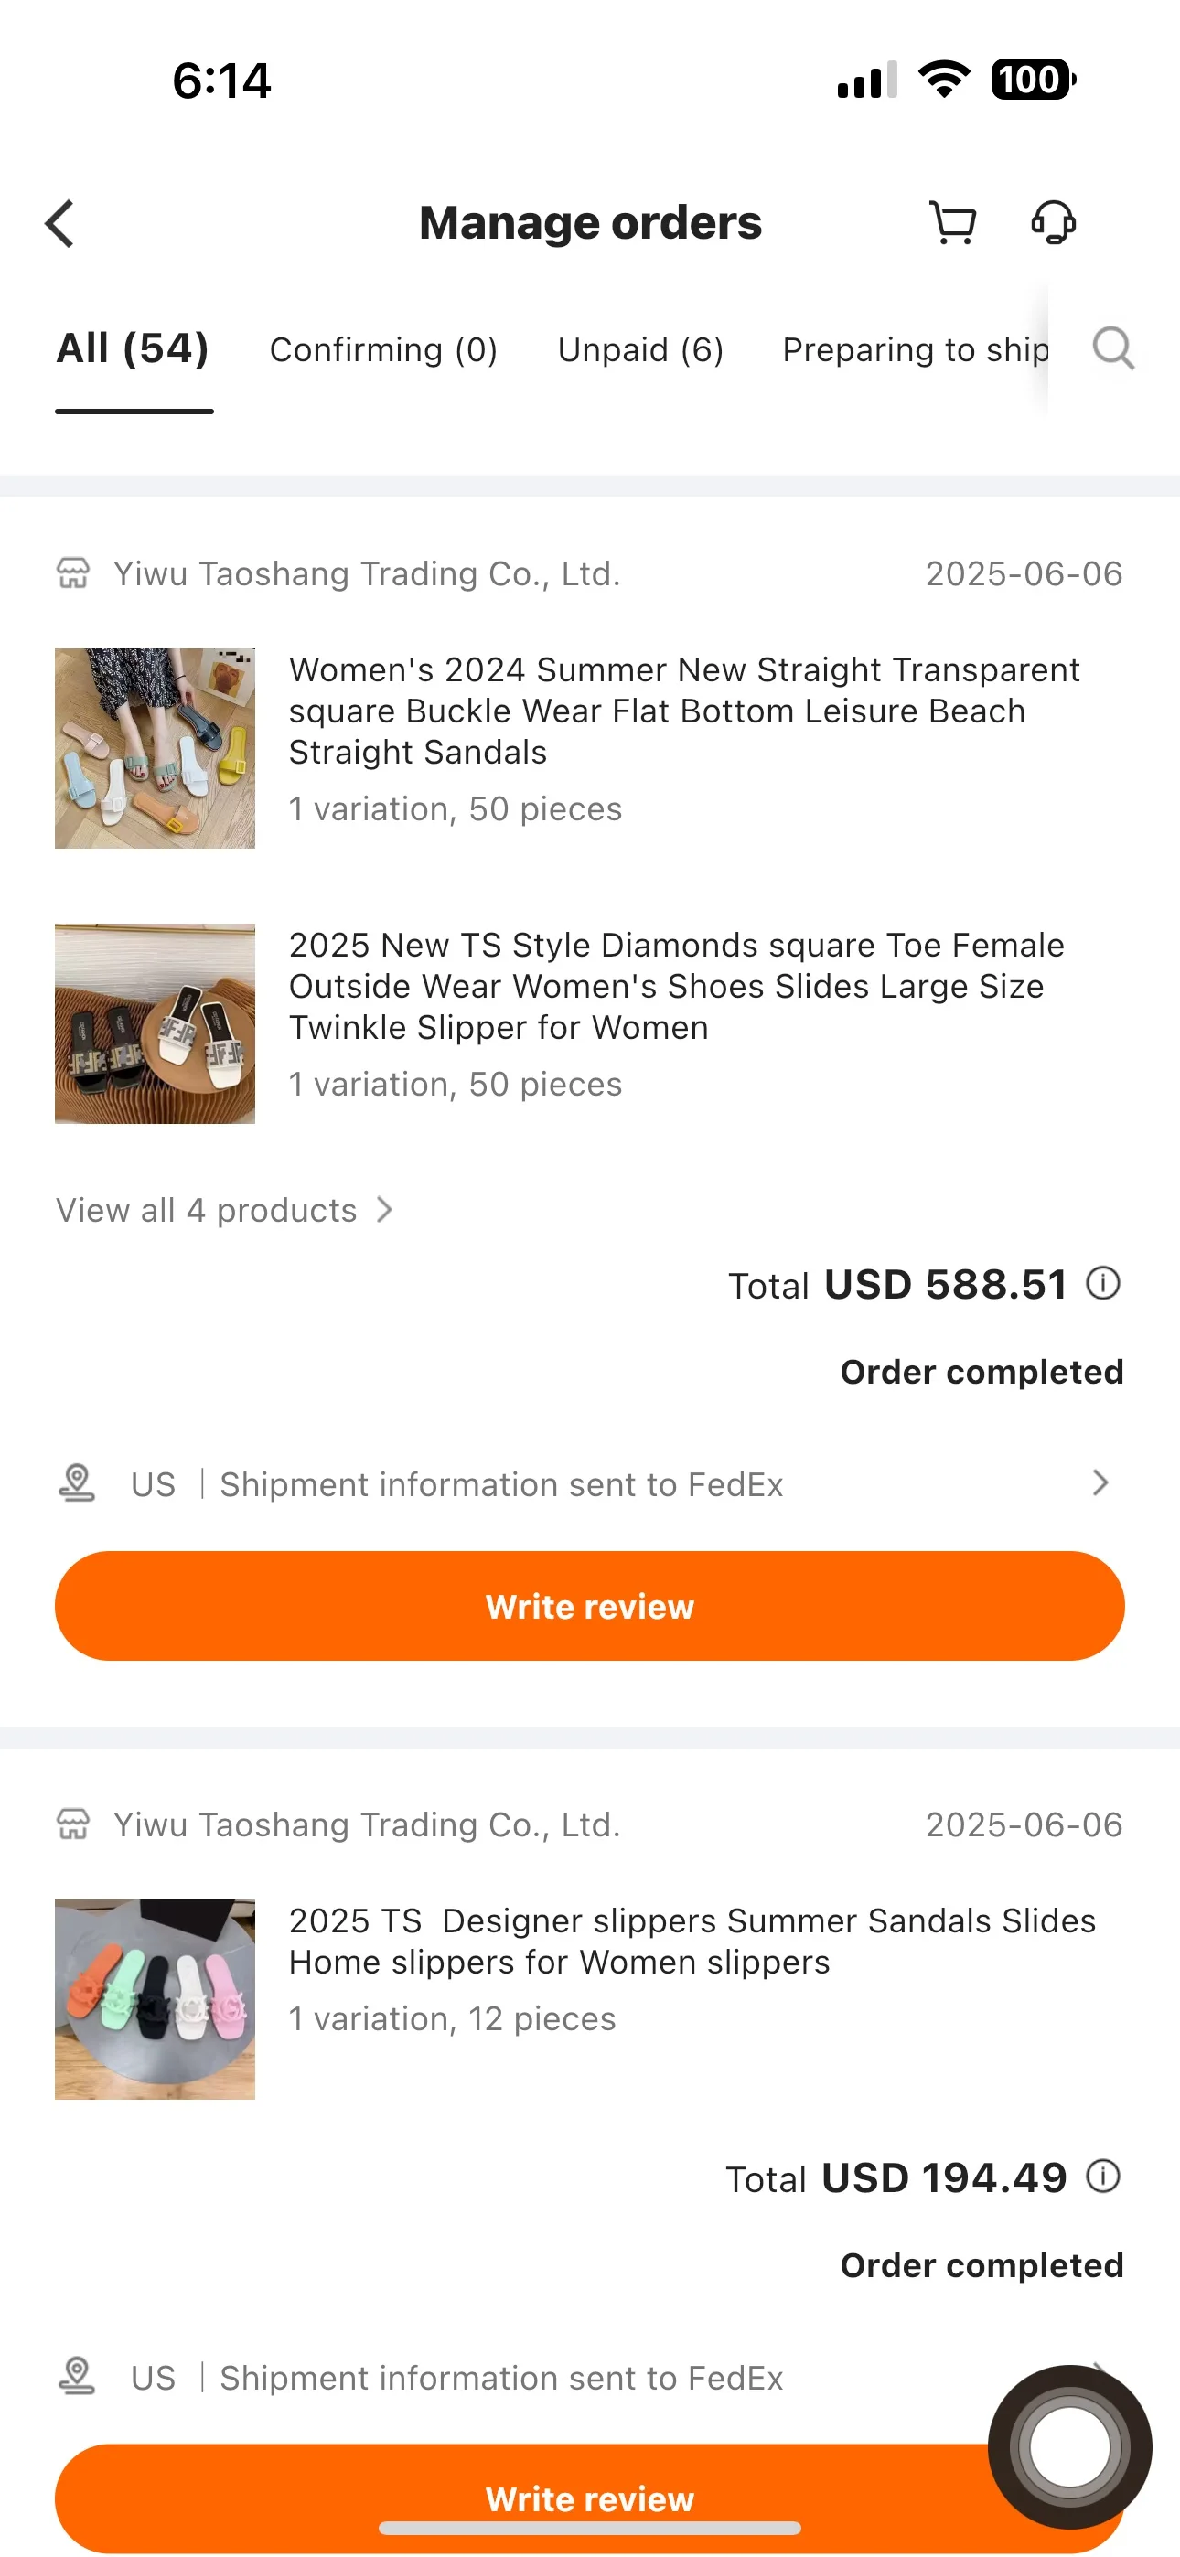Open the shopping cart icon

pyautogui.click(x=951, y=222)
